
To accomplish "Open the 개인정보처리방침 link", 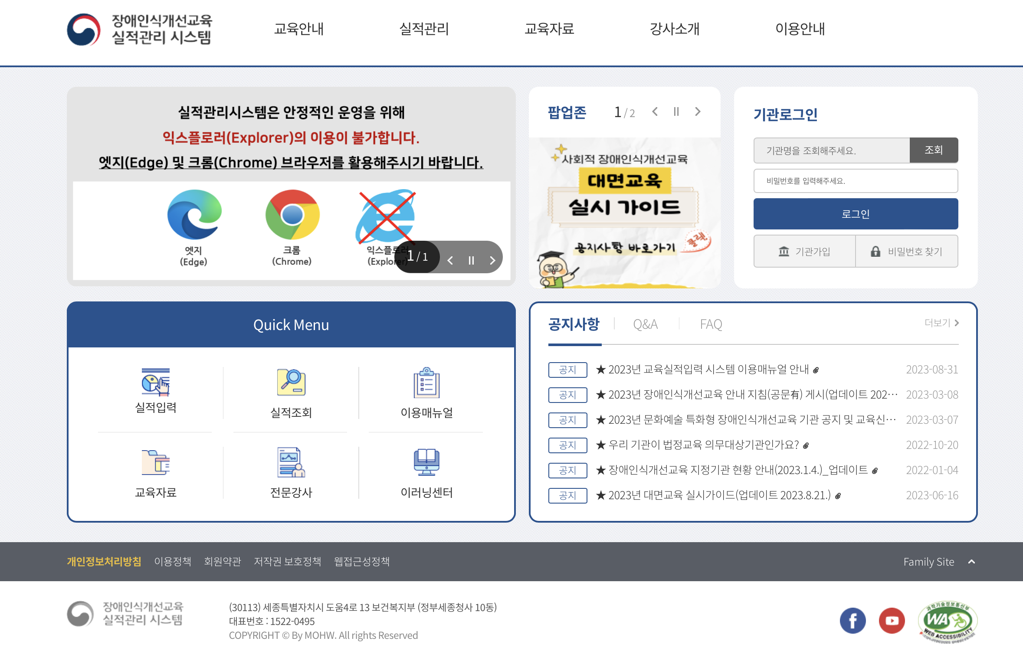I will (x=105, y=561).
